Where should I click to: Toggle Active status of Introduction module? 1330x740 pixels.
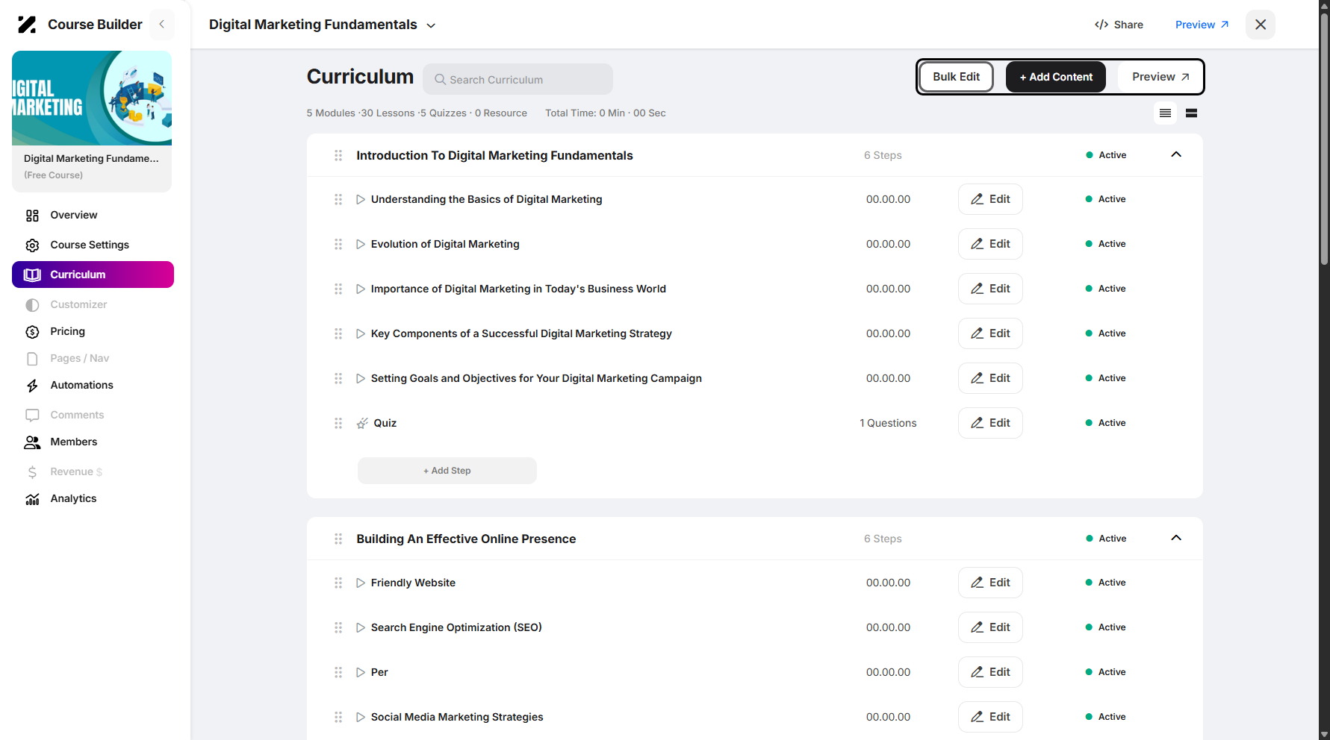click(x=1106, y=155)
